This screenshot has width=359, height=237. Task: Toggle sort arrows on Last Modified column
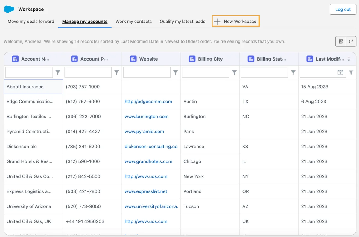point(349,59)
